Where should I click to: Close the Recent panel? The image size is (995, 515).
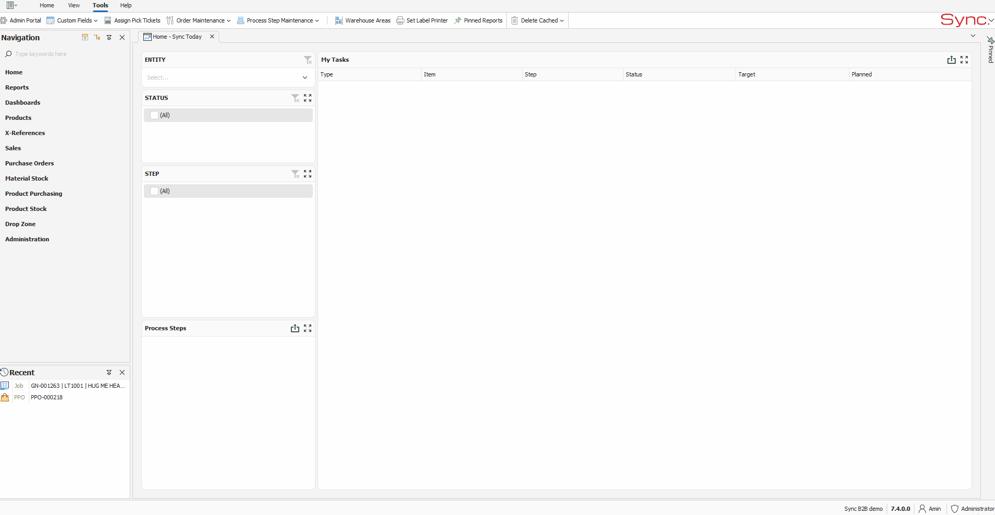point(122,373)
